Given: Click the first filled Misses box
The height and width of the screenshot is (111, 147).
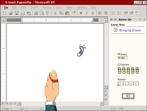Looking at the screenshot, I should 119,58.
